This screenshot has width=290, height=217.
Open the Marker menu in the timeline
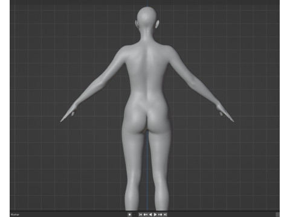point(15,215)
